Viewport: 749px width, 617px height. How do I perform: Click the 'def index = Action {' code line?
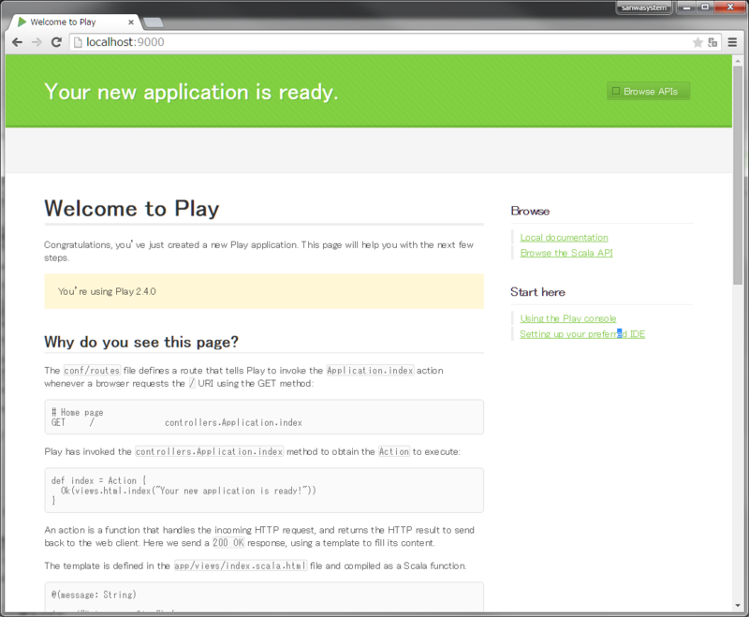tap(99, 480)
